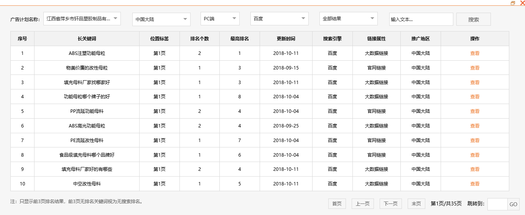525x215 pixels.
Task: Open the 广告计划名称 dropdown (江西省萍乡市…)
Action: (82, 18)
